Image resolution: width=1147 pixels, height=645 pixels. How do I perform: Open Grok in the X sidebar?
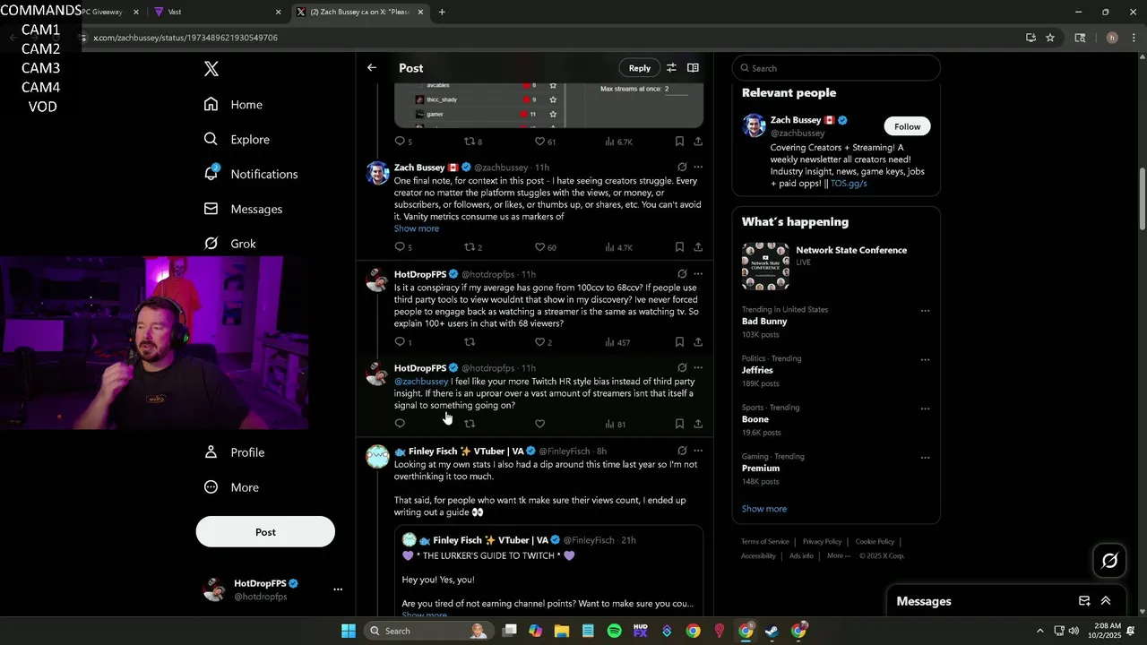[x=229, y=244]
